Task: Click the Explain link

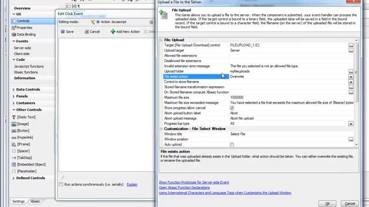Action: (x=132, y=185)
